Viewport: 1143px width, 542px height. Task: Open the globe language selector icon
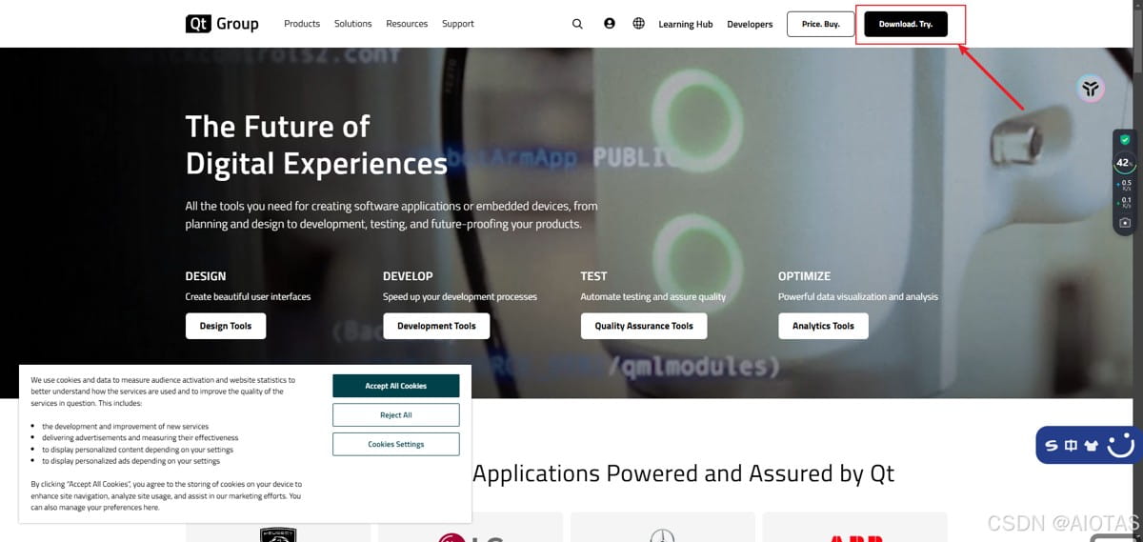pyautogui.click(x=638, y=24)
